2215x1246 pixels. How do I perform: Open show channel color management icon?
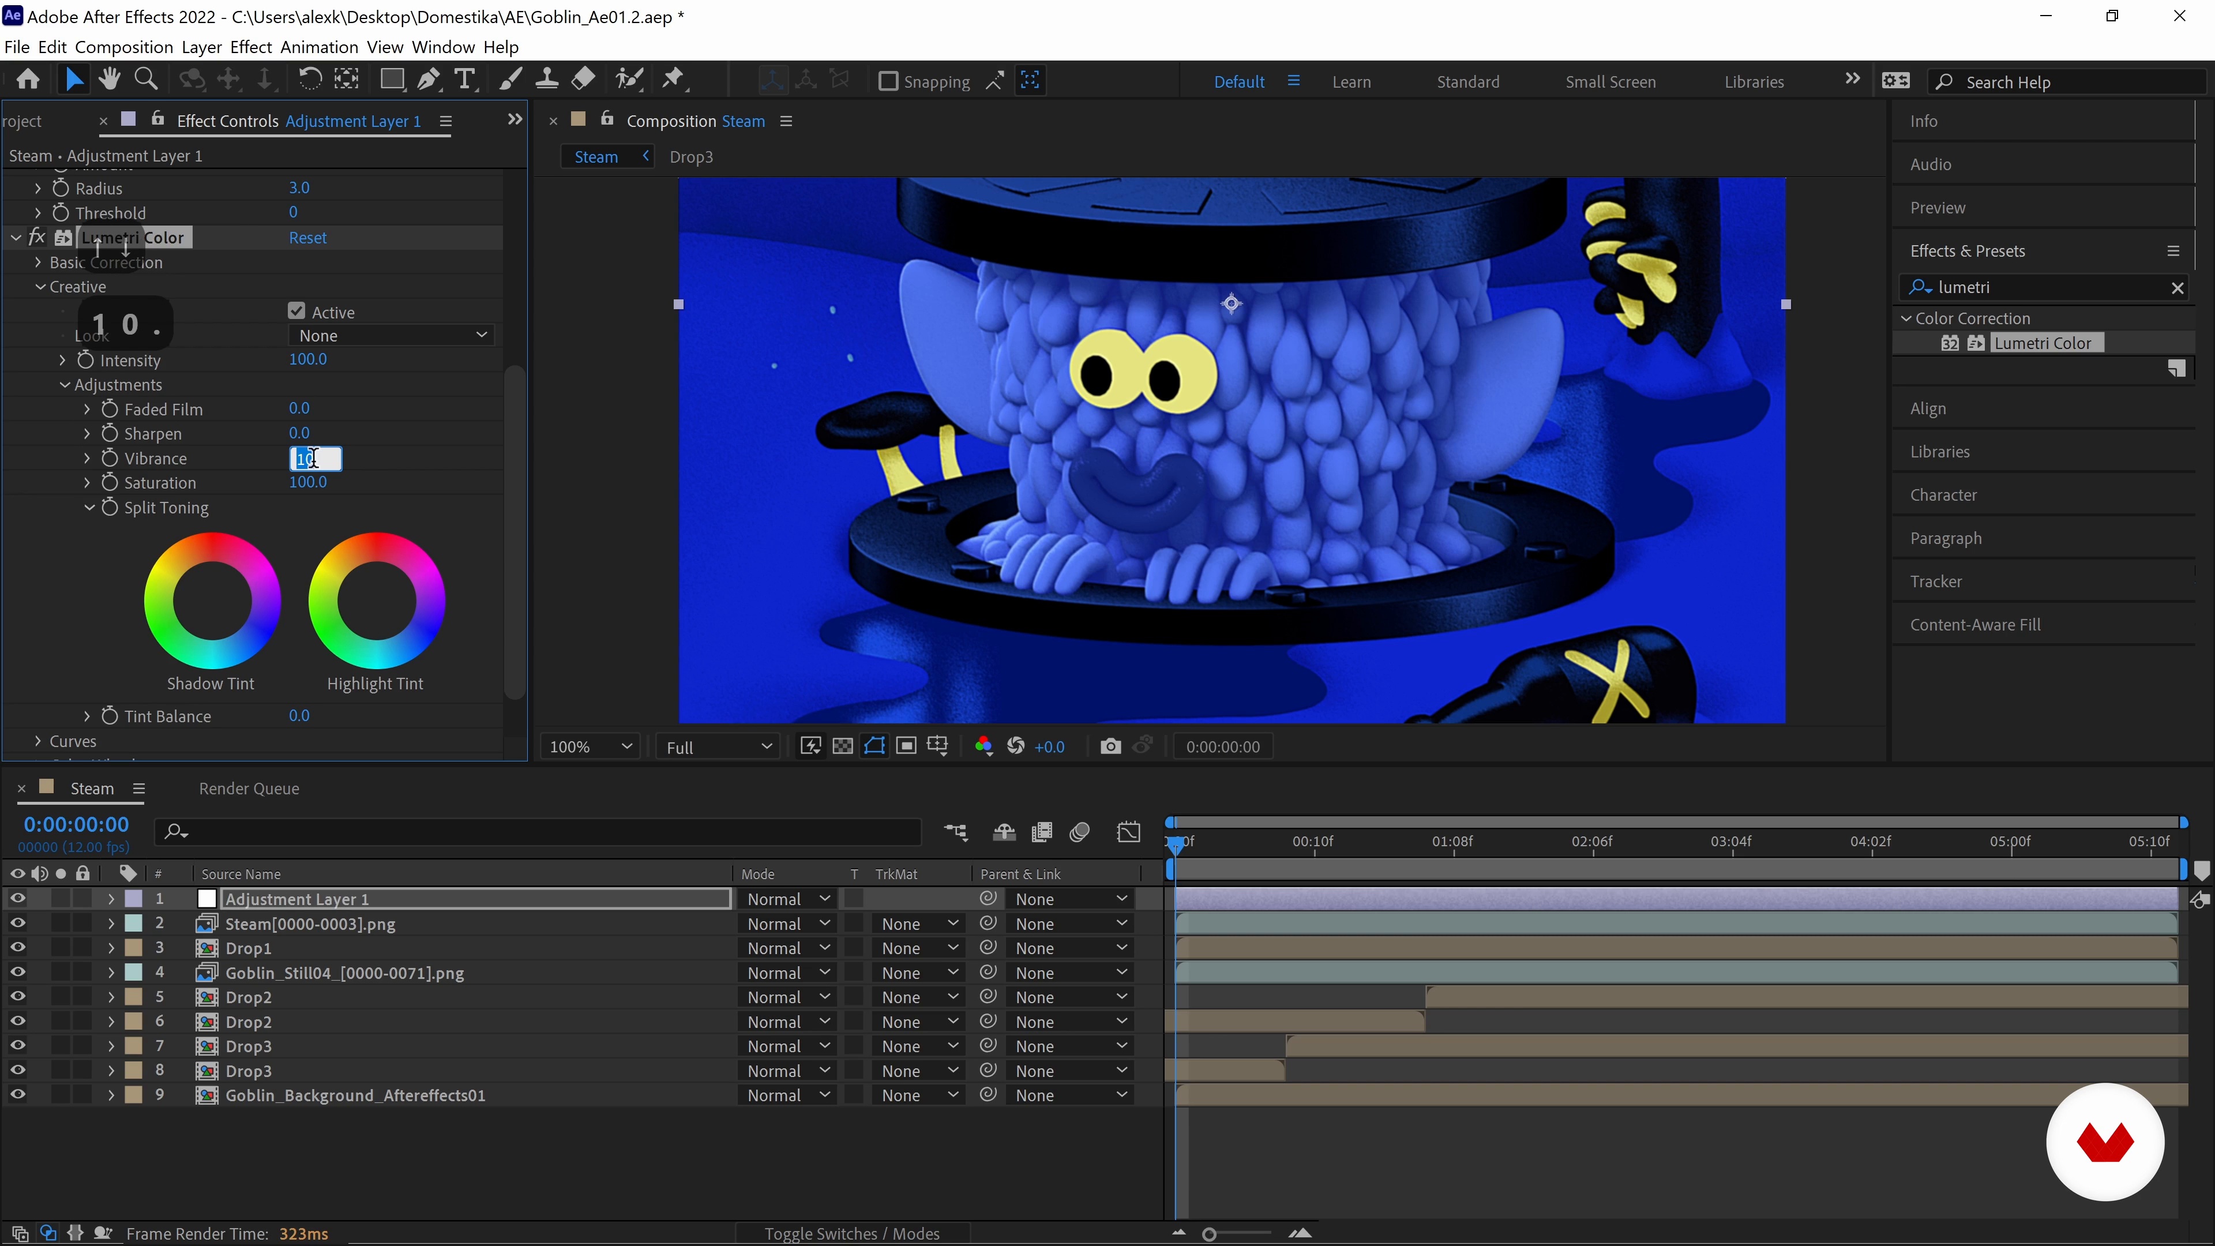983,746
